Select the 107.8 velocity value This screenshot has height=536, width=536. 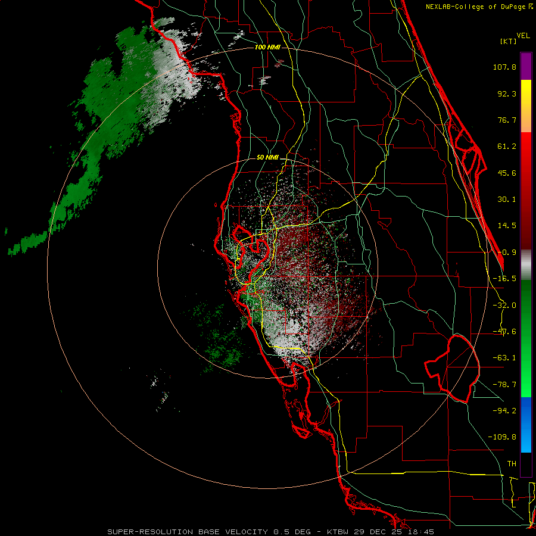(x=504, y=67)
